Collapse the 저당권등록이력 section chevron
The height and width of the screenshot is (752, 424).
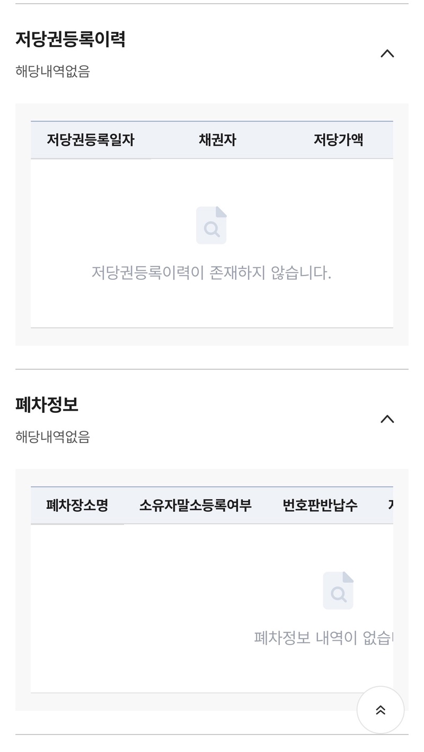pos(387,54)
